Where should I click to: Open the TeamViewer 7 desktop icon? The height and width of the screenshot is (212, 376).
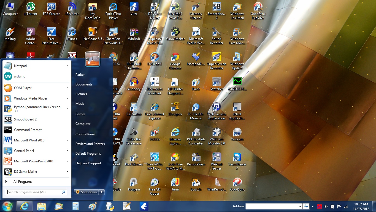[237, 161]
